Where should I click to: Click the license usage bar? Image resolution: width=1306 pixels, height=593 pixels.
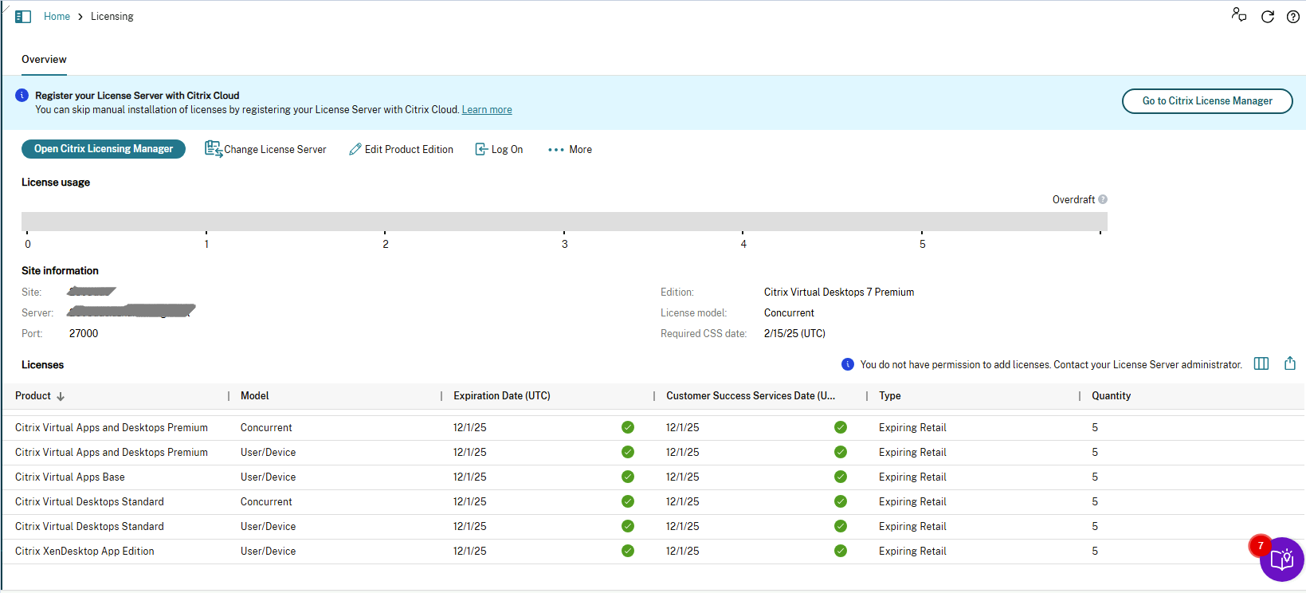point(563,222)
